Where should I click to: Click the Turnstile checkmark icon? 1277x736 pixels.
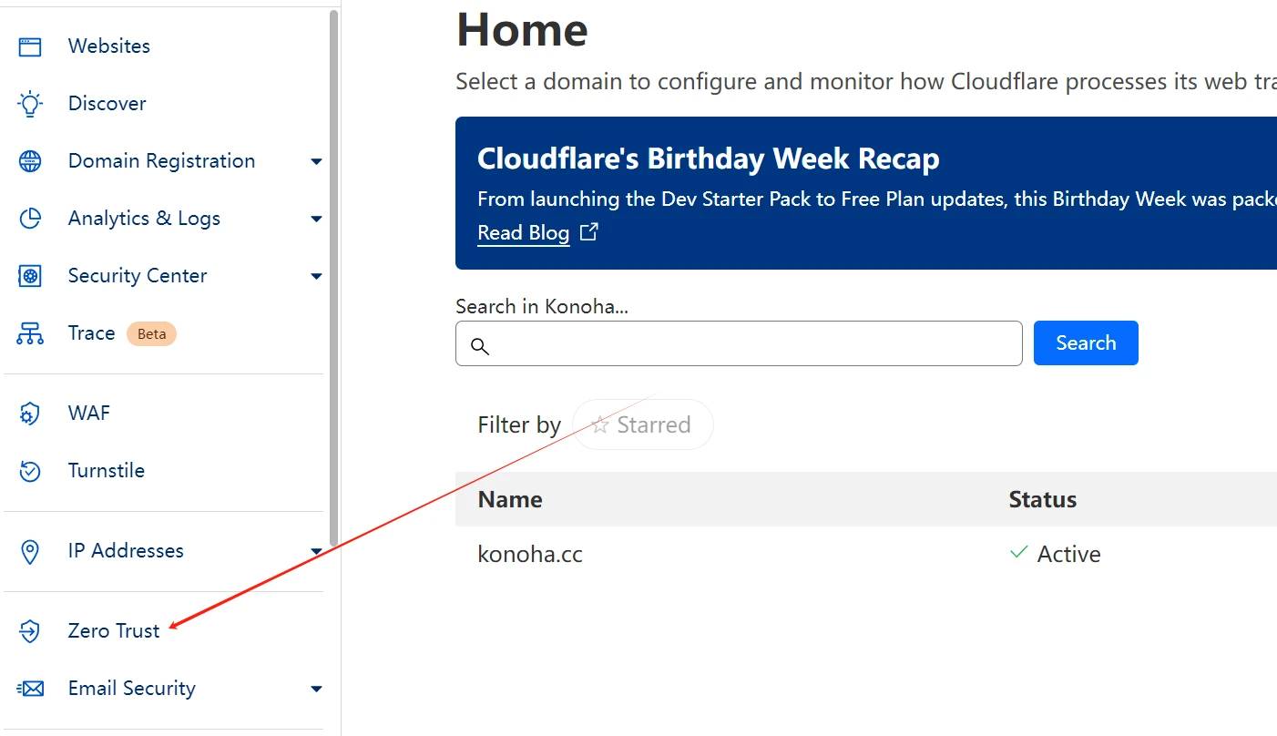[30, 471]
